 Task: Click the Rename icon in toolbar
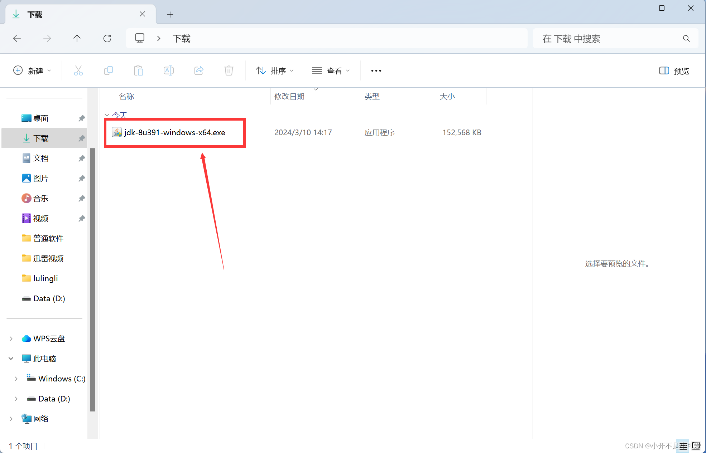pyautogui.click(x=168, y=70)
